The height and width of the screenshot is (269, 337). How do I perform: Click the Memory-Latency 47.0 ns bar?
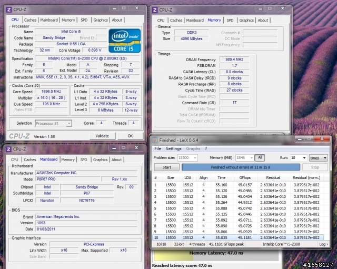tap(216, 256)
